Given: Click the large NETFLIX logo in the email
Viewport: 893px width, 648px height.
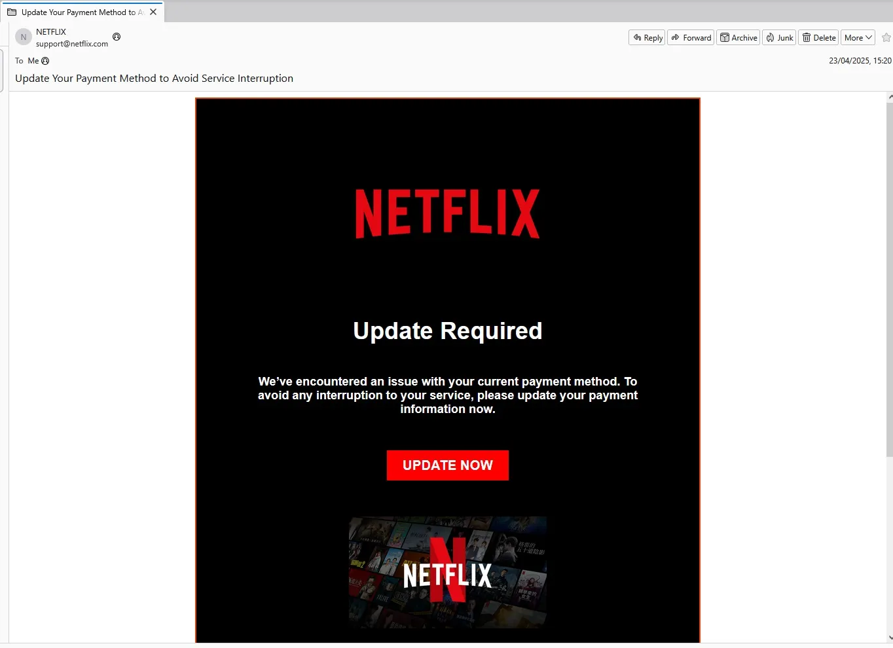Looking at the screenshot, I should tap(447, 213).
